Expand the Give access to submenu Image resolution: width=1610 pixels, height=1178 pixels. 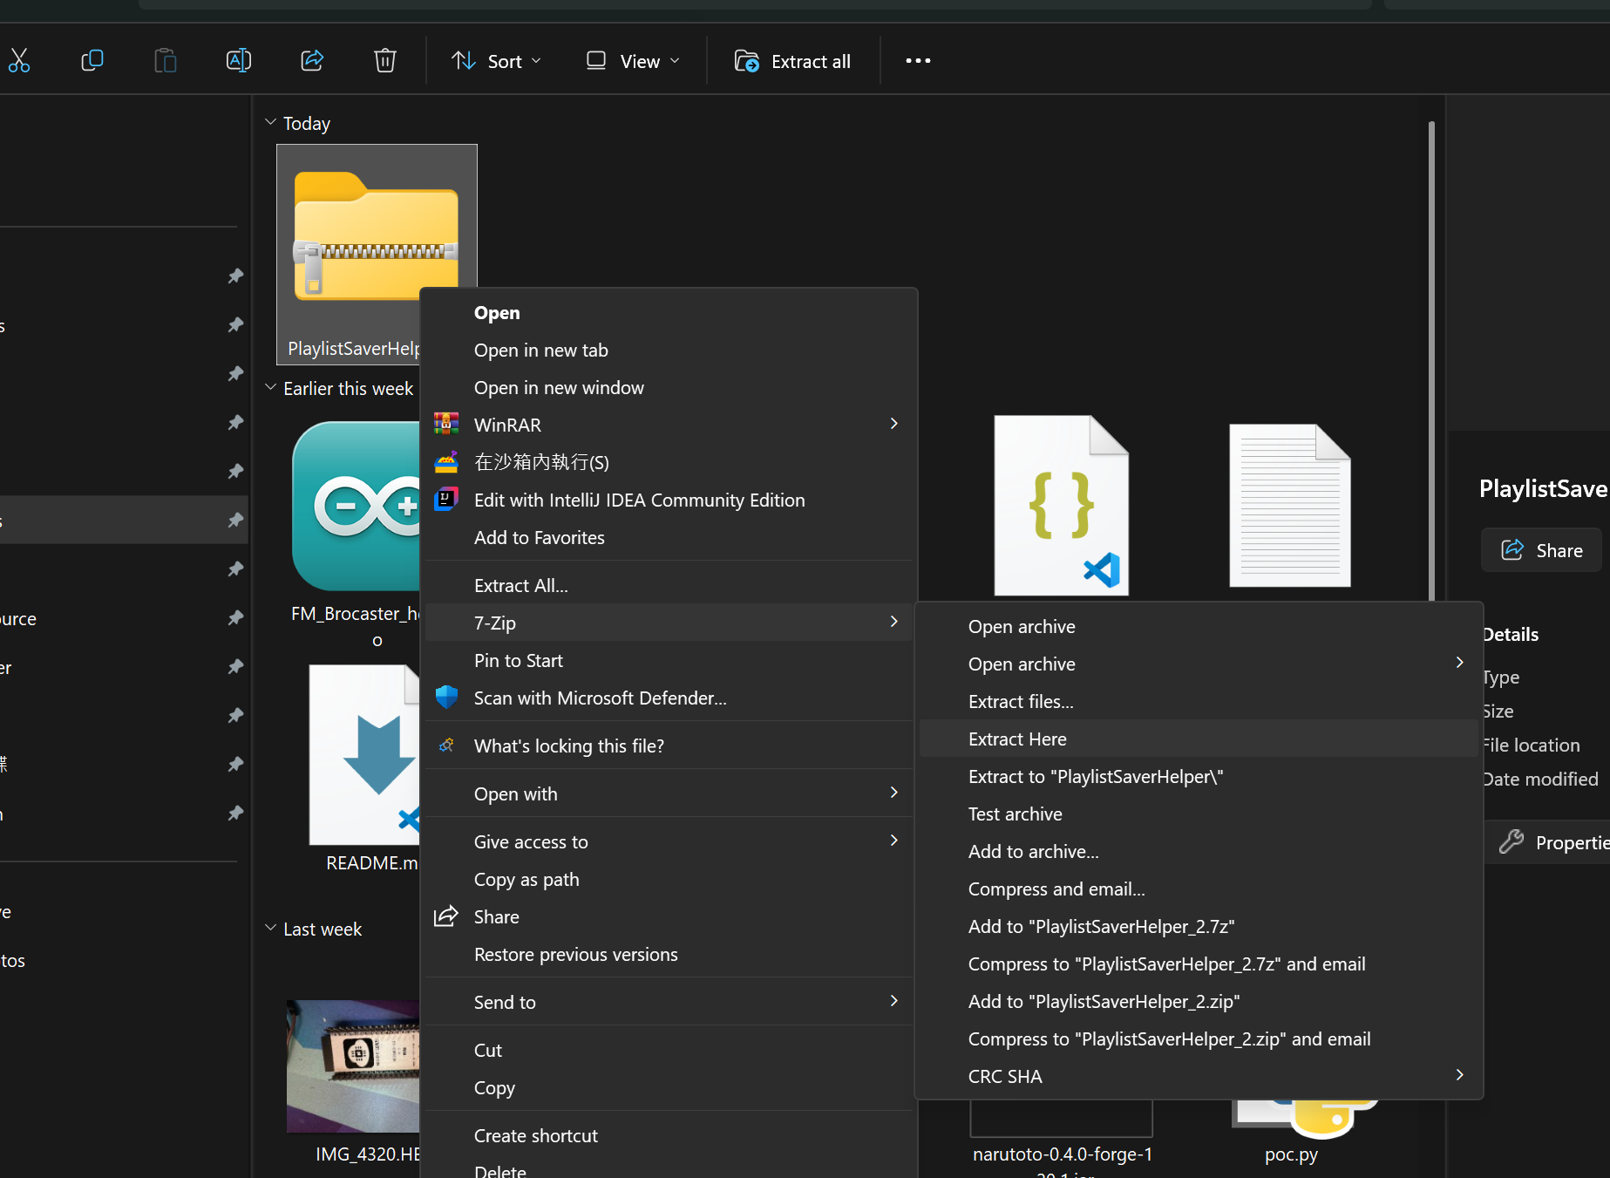pyautogui.click(x=668, y=841)
